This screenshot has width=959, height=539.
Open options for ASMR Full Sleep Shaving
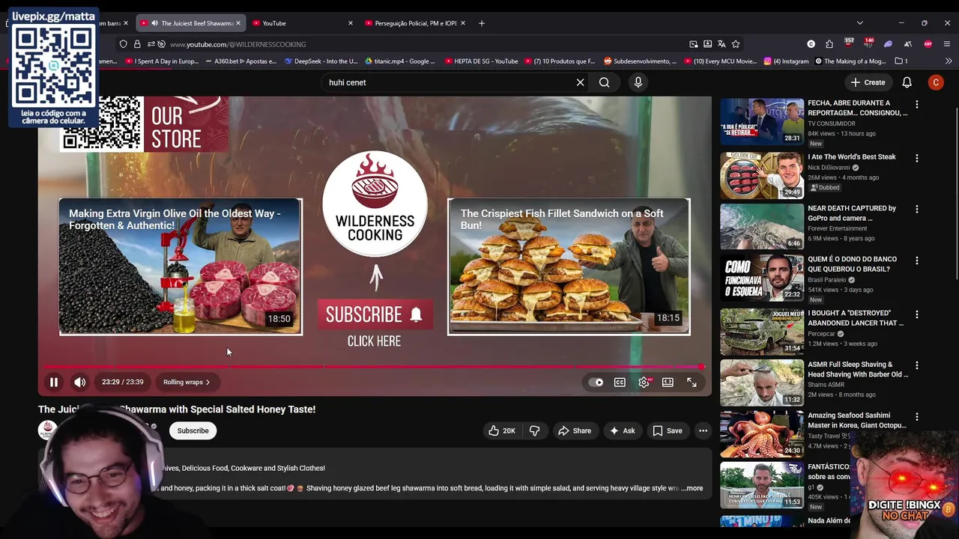pyautogui.click(x=916, y=365)
